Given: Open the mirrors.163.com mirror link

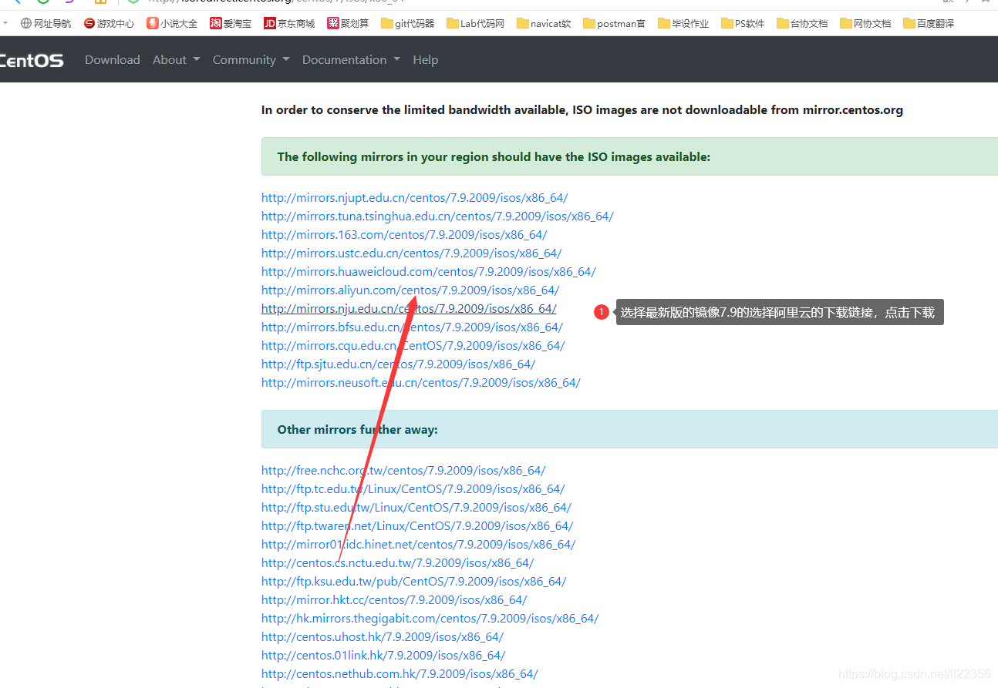Looking at the screenshot, I should 404,235.
